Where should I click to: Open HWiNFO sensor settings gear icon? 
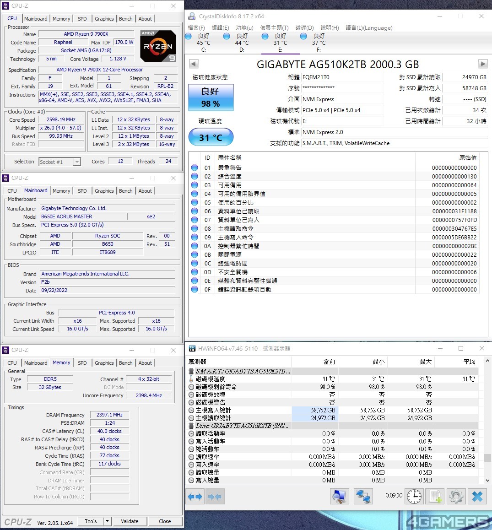[456, 497]
